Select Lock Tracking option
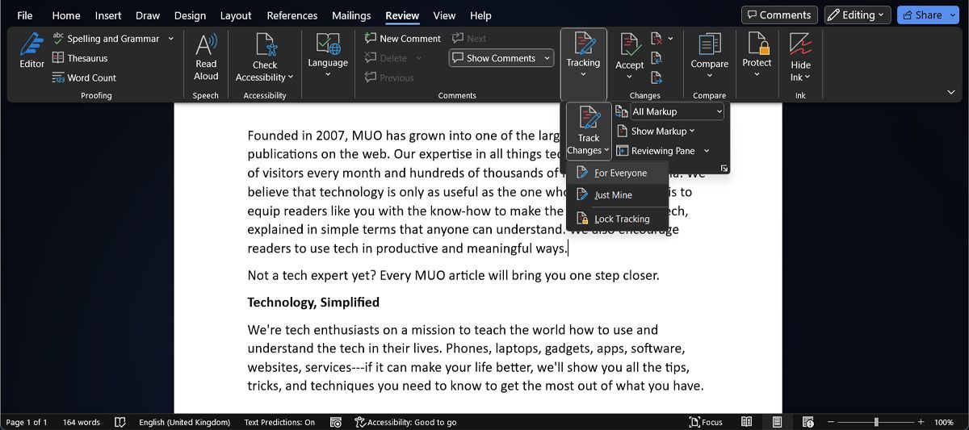This screenshot has height=430, width=969. pyautogui.click(x=618, y=219)
